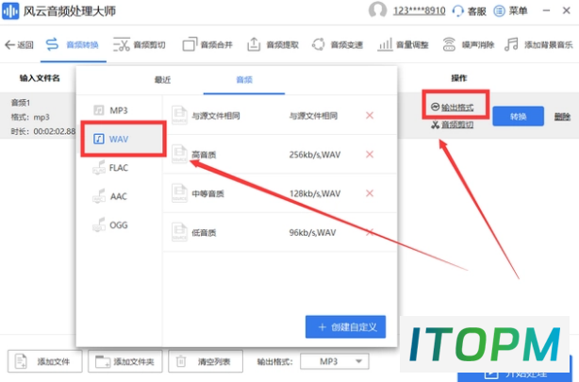Open the 添加背景音乐 tool
This screenshot has height=382, width=579.
point(538,44)
